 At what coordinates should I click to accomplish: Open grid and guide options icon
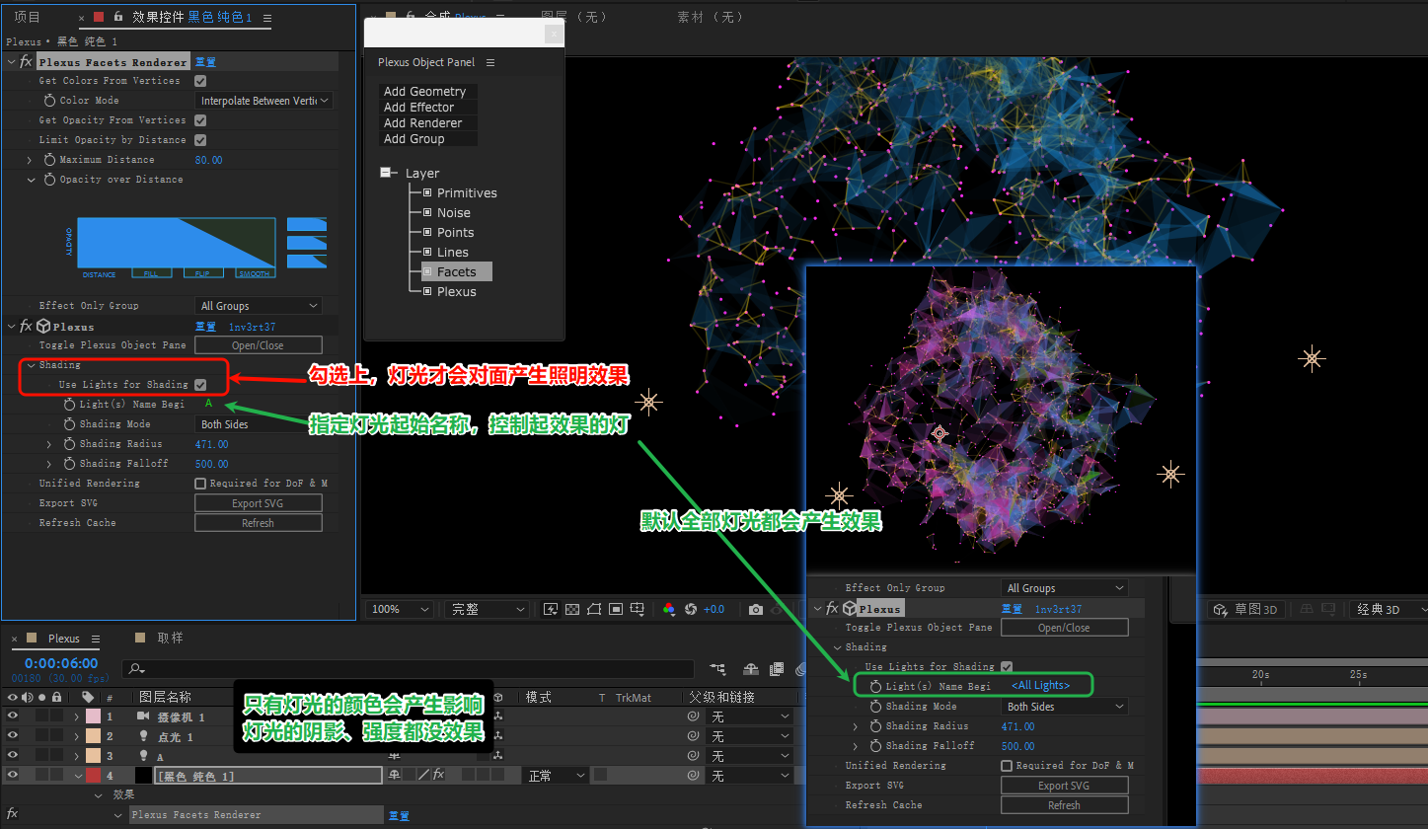pyautogui.click(x=638, y=610)
